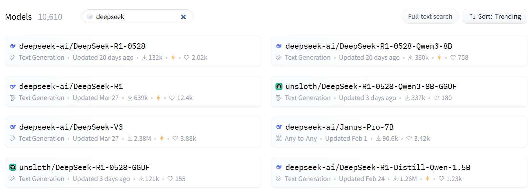Viewport: 530px width, 190px height.
Task: Click download icon next to 2.38M
Action: coord(130,138)
